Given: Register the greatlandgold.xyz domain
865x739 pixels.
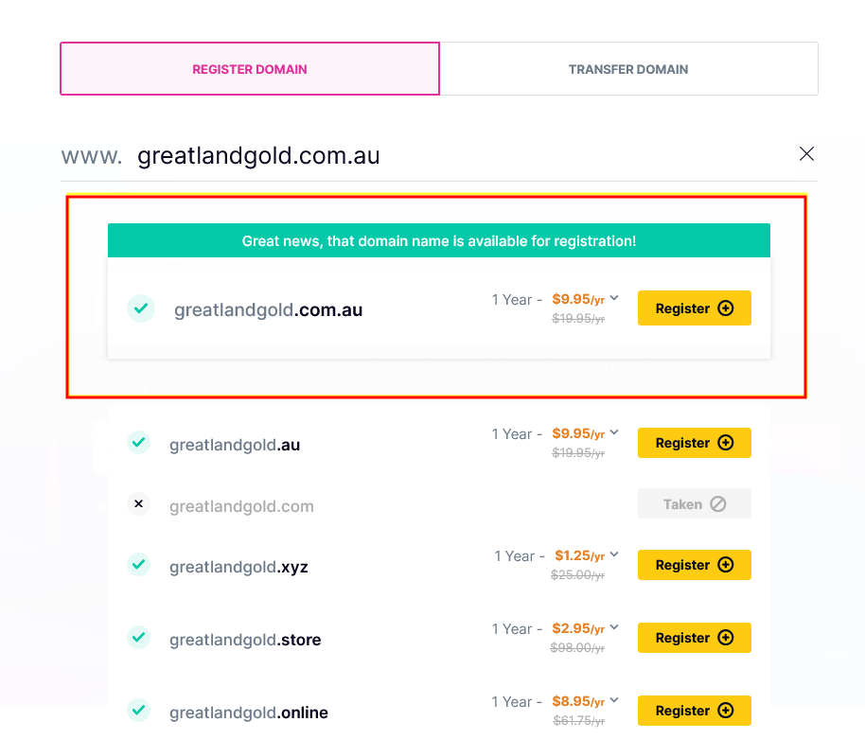Looking at the screenshot, I should click(695, 565).
